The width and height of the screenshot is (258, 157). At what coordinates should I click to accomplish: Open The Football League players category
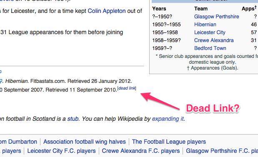click(x=169, y=142)
